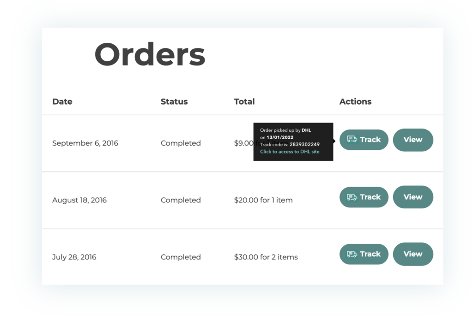View the September 6, 2016 order
This screenshot has width=473, height=318.
point(412,140)
